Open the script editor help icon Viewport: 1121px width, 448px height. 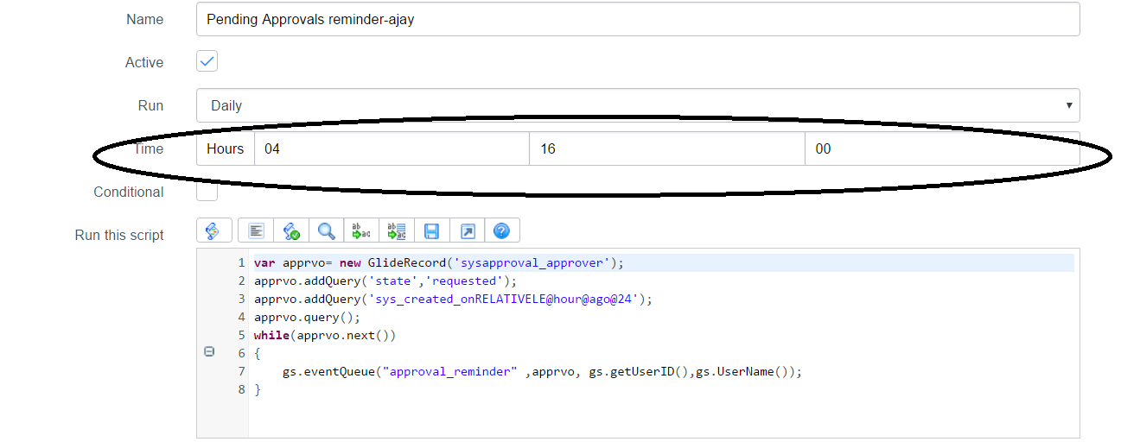coord(501,230)
